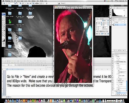Click the lock icon on the layer row

(x=125, y=25)
